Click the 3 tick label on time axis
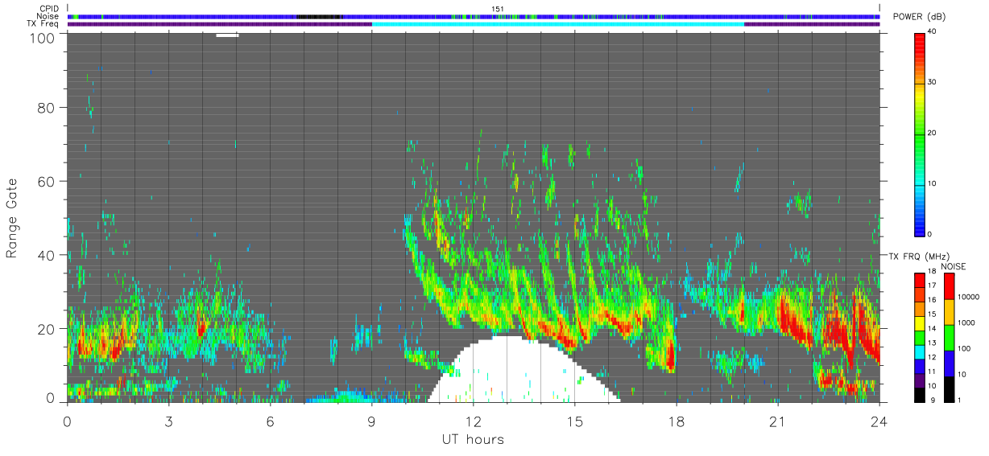The image size is (989, 456). pyautogui.click(x=168, y=421)
